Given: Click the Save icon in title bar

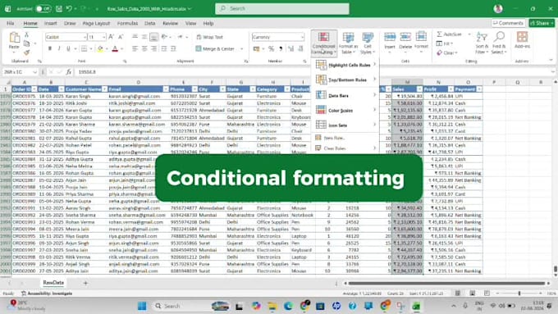Looking at the screenshot, I should pos(59,8).
